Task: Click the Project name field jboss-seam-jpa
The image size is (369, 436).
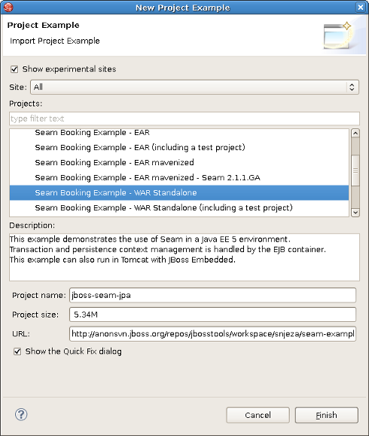Action: point(212,295)
